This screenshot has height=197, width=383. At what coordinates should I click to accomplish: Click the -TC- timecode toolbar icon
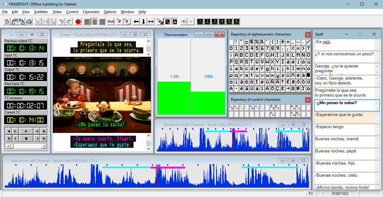pos(184,22)
